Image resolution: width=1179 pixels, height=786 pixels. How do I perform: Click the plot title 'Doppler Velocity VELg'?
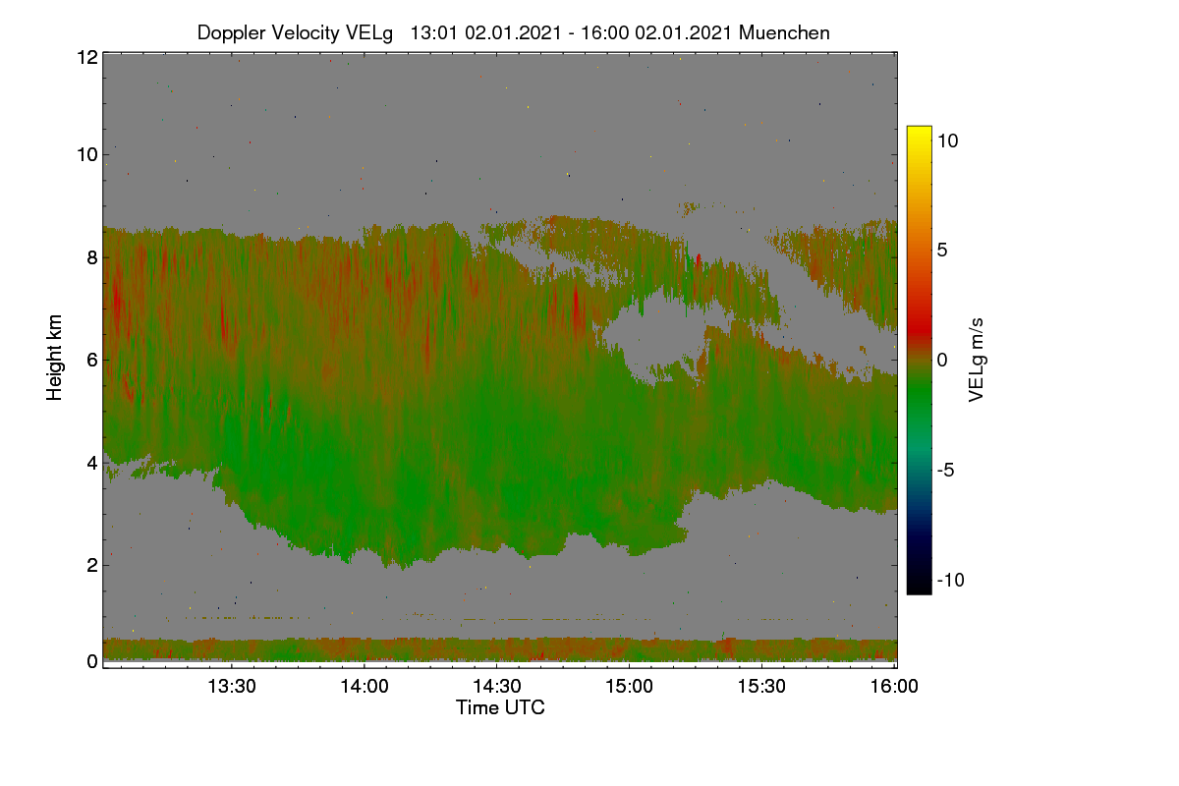[295, 32]
